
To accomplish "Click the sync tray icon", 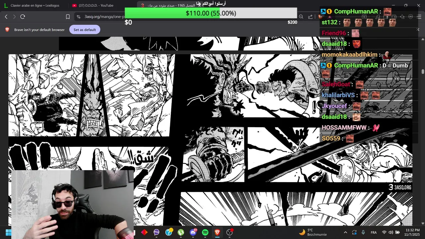I will pyautogui.click(x=354, y=232).
